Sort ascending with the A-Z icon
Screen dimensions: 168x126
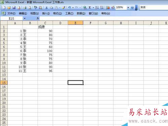pyautogui.click(x=97, y=8)
